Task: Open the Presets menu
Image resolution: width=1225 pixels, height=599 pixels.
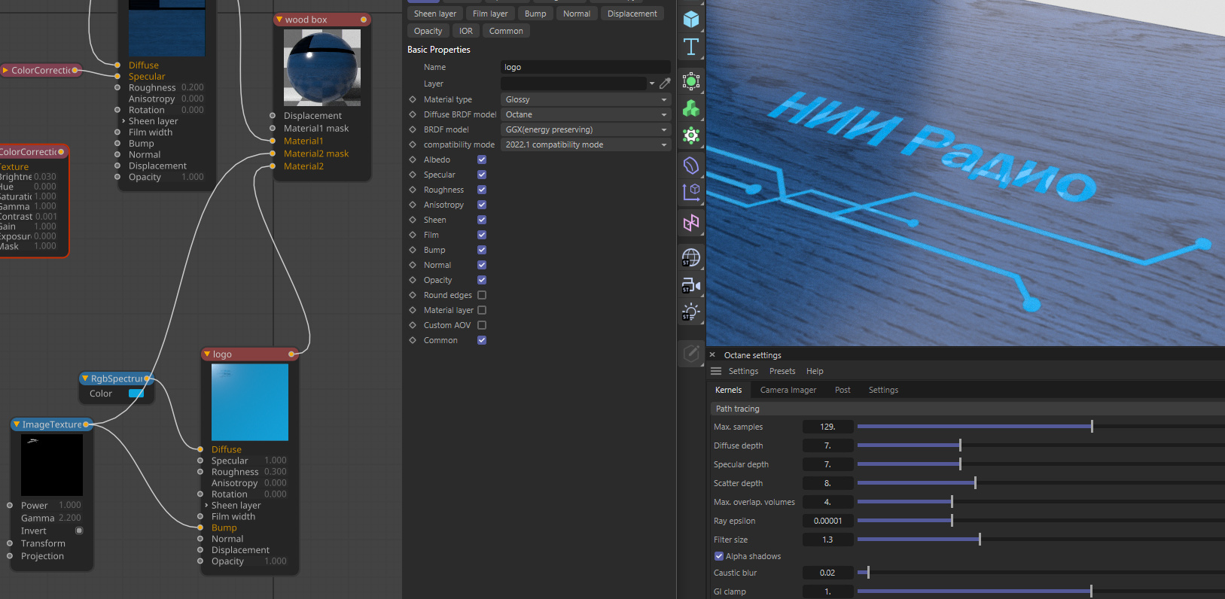Action: coord(782,371)
